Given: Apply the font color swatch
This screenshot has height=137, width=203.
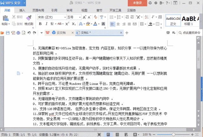Looking at the screenshot, I should 95,24.
